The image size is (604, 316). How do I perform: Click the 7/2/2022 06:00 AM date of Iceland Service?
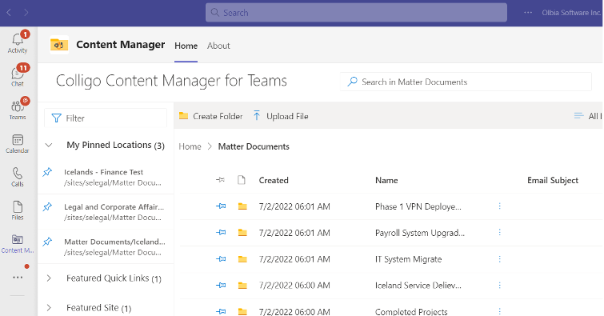point(294,286)
